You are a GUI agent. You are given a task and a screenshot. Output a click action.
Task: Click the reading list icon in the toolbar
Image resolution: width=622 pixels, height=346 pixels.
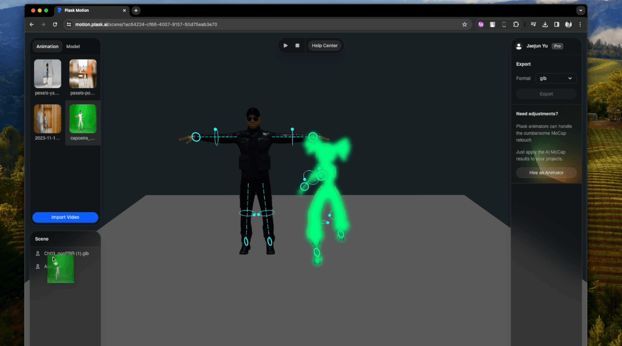pyautogui.click(x=533, y=25)
